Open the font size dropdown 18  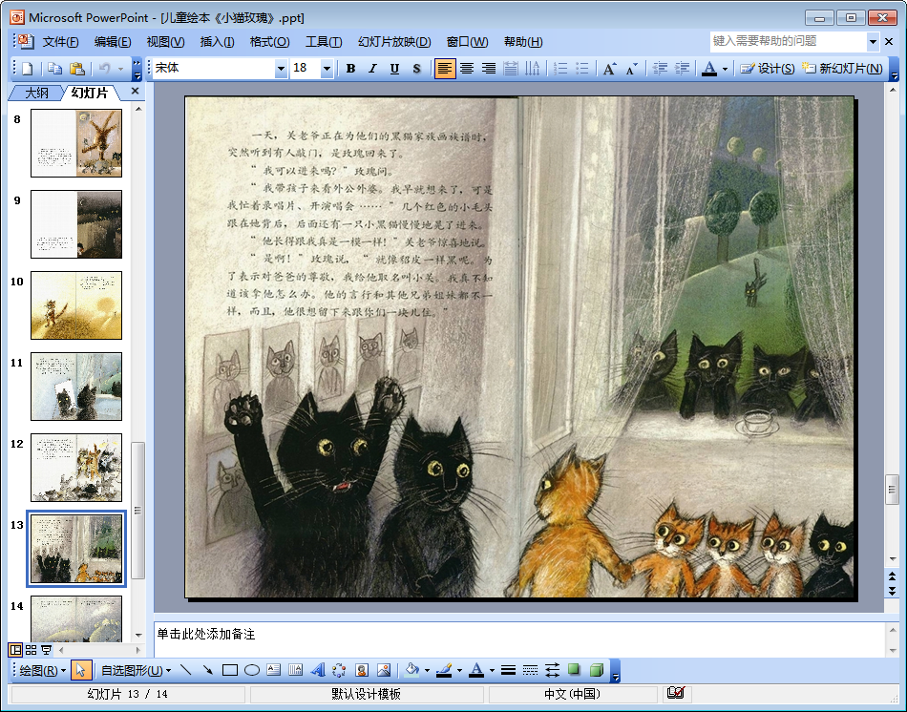point(327,69)
